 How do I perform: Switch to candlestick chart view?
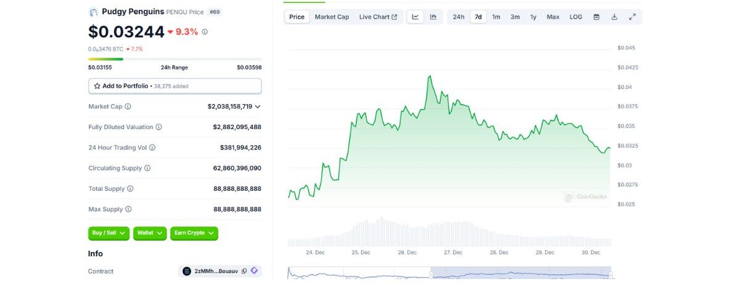pos(434,17)
